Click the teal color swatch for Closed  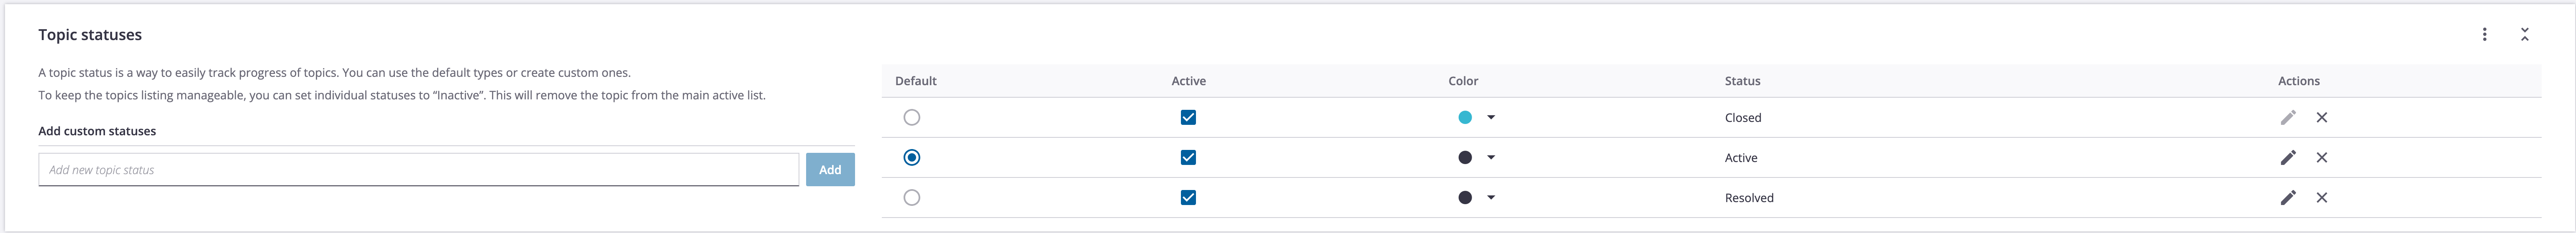coord(1464,117)
